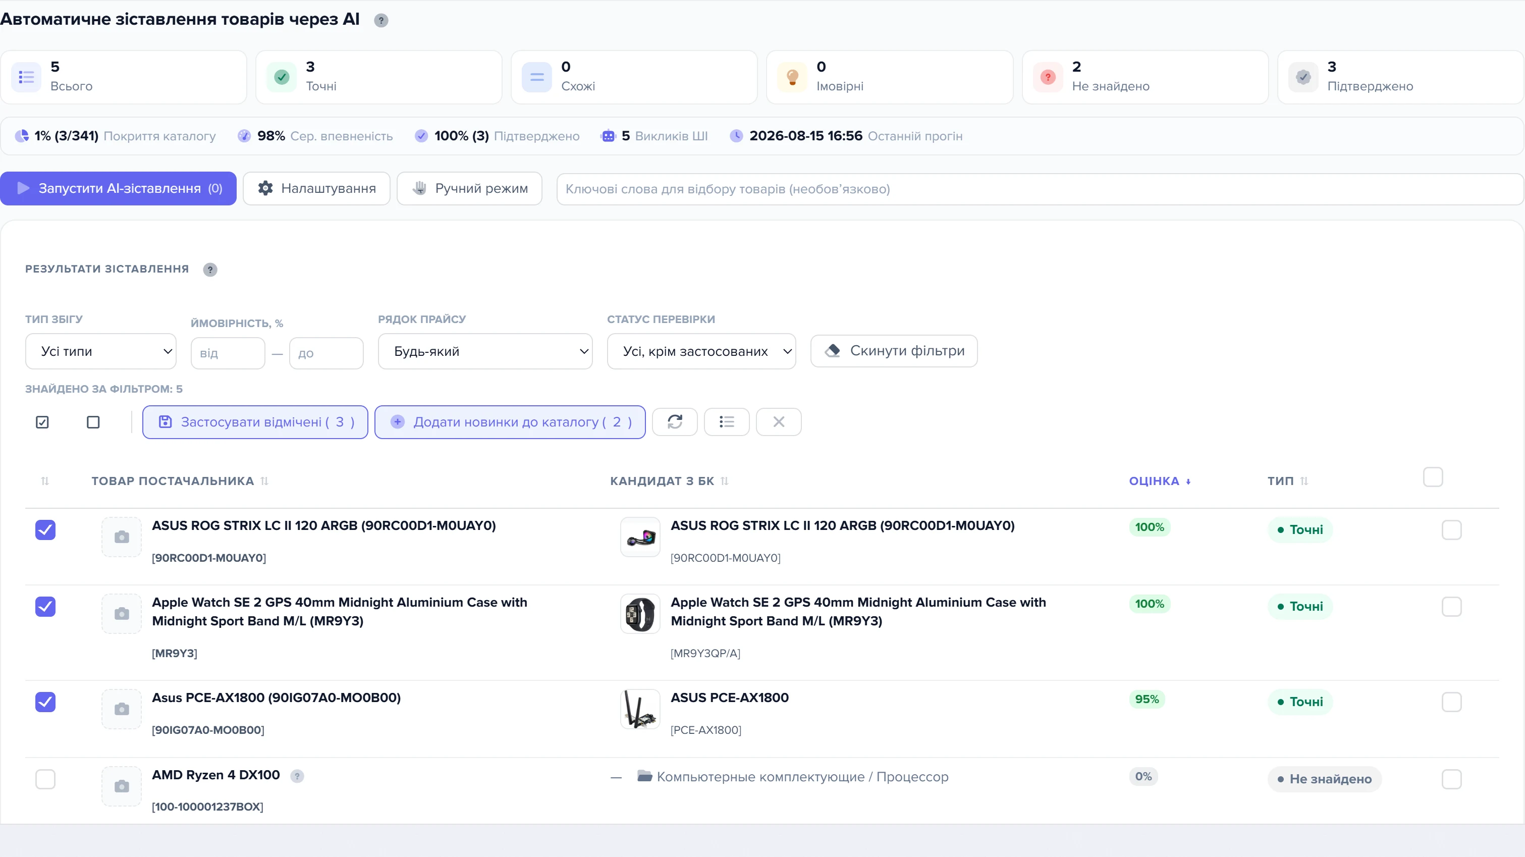
Task: Click camera placeholder for AMD Ryzen 4 DX100
Action: coord(121,786)
